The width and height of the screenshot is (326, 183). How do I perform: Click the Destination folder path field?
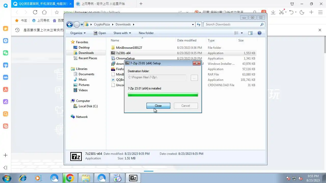tap(157, 77)
